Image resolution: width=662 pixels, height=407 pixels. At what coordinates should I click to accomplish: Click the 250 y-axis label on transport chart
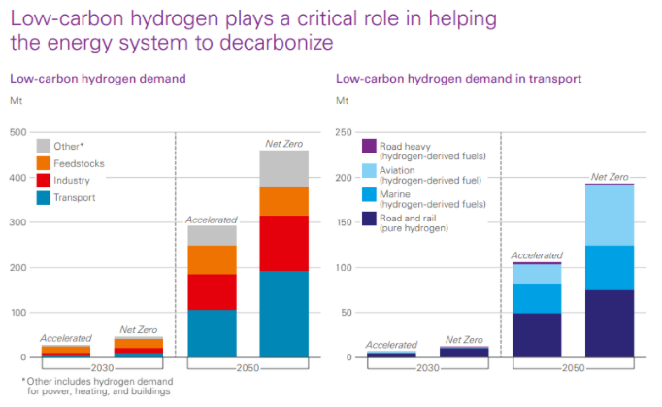[x=344, y=133]
